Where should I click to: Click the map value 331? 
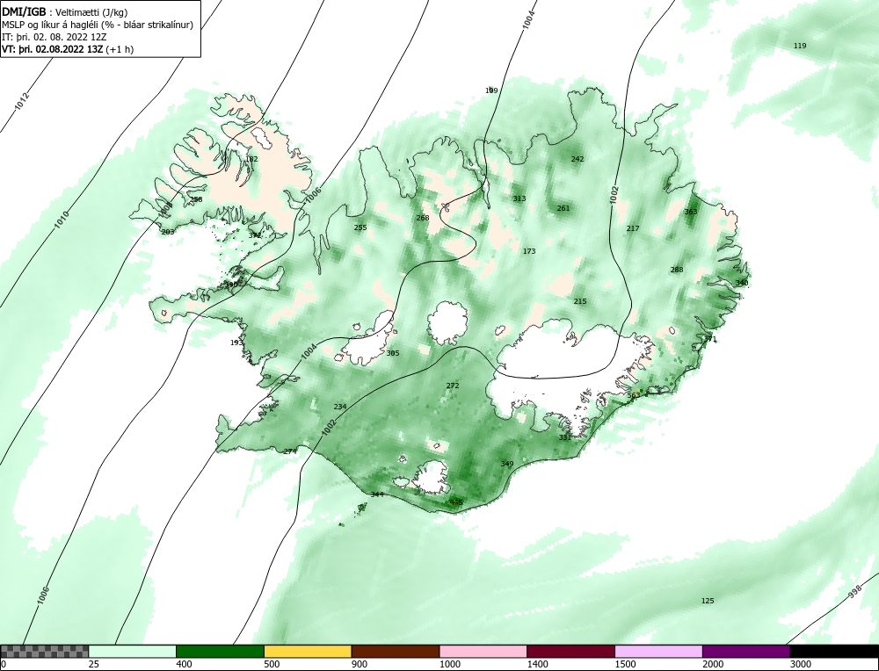coord(565,437)
